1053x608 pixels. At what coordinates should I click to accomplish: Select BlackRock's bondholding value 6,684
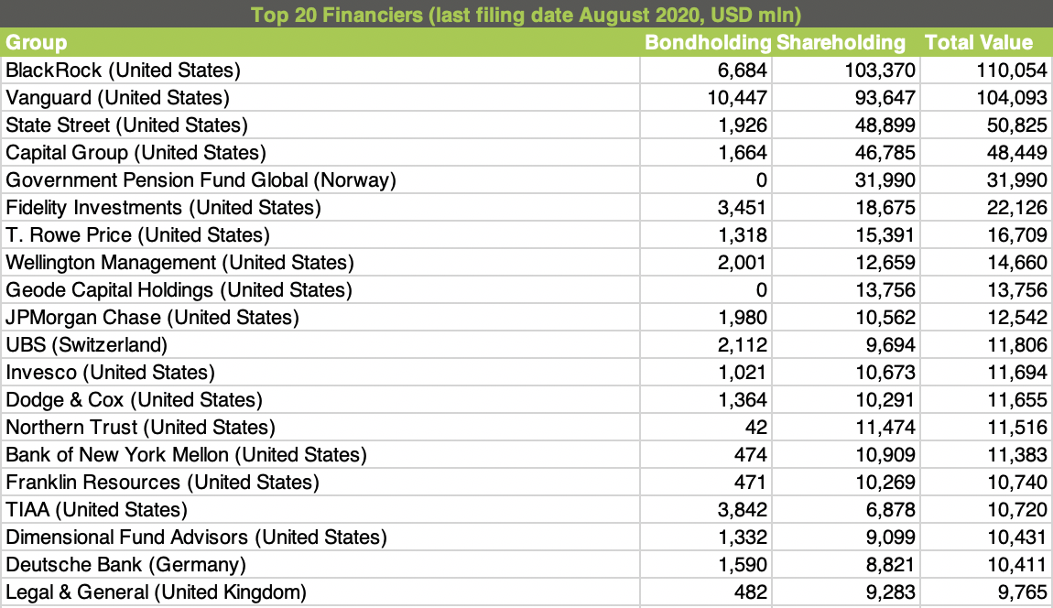(707, 70)
